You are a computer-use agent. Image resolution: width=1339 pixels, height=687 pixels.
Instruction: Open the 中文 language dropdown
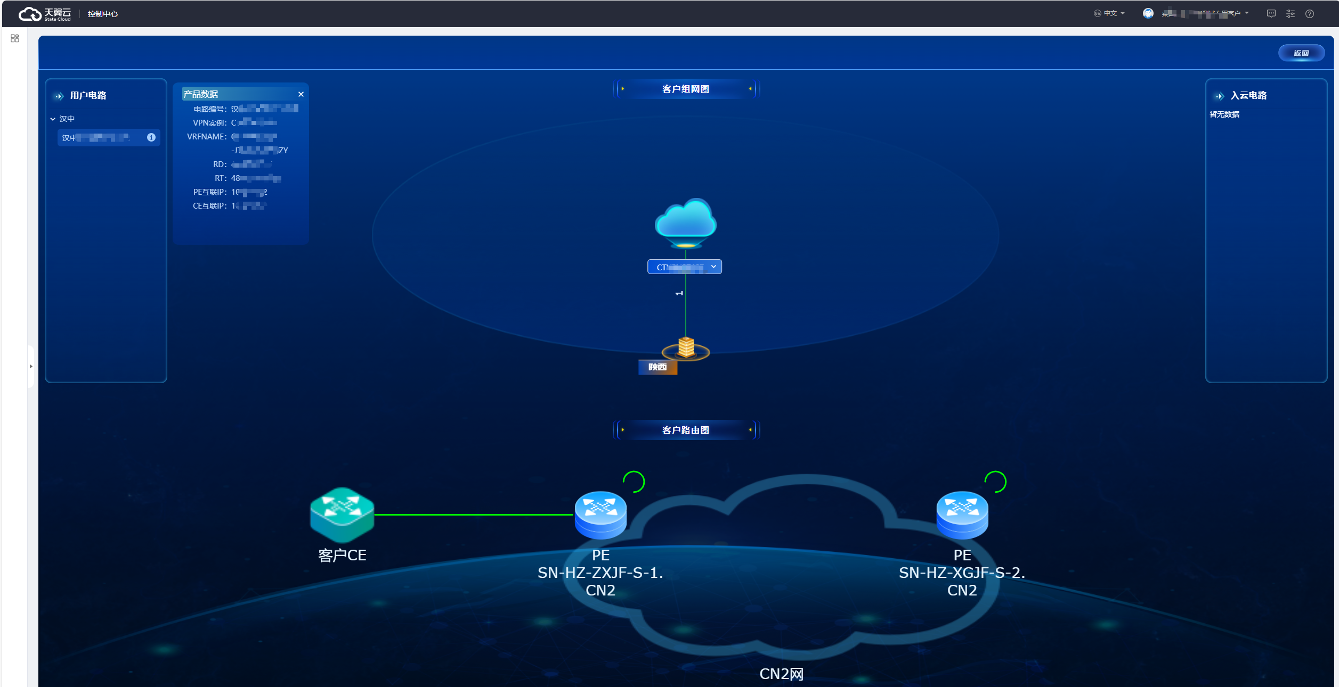tap(1109, 13)
